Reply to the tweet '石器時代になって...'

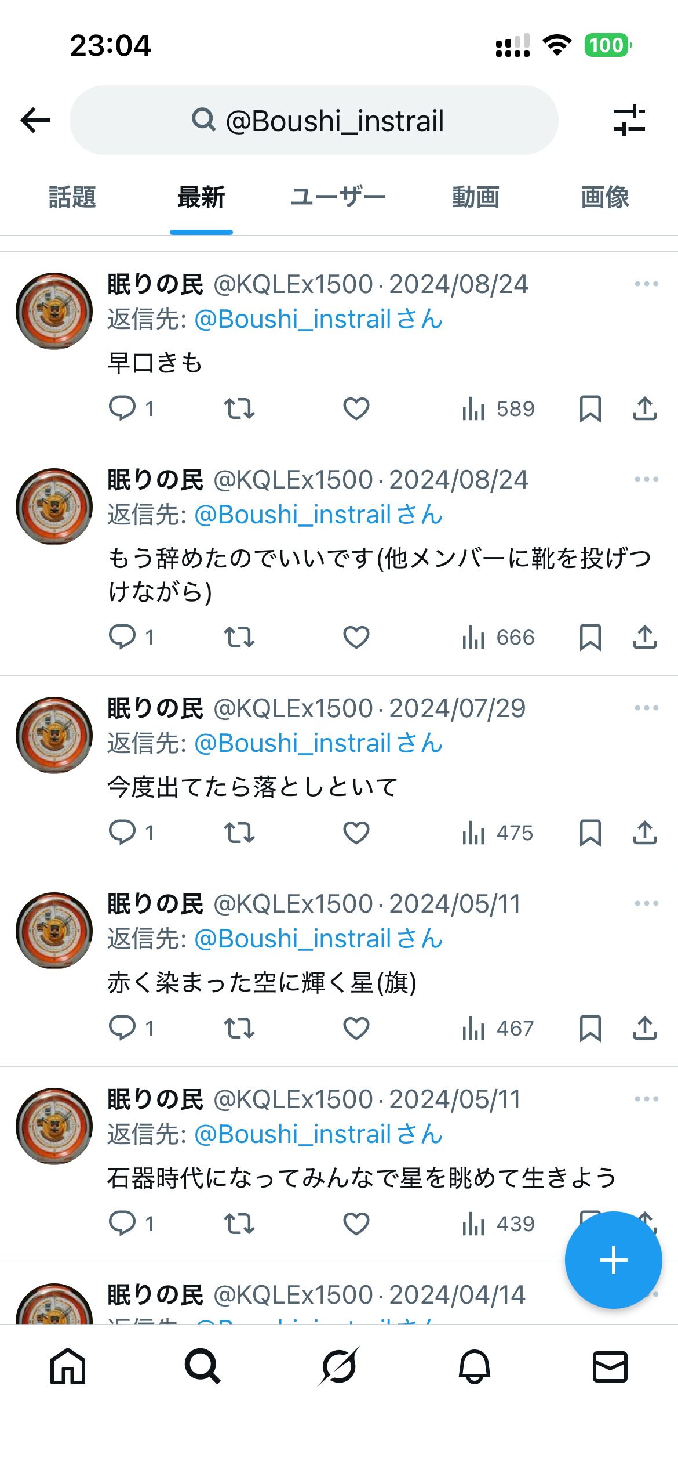[132, 1224]
